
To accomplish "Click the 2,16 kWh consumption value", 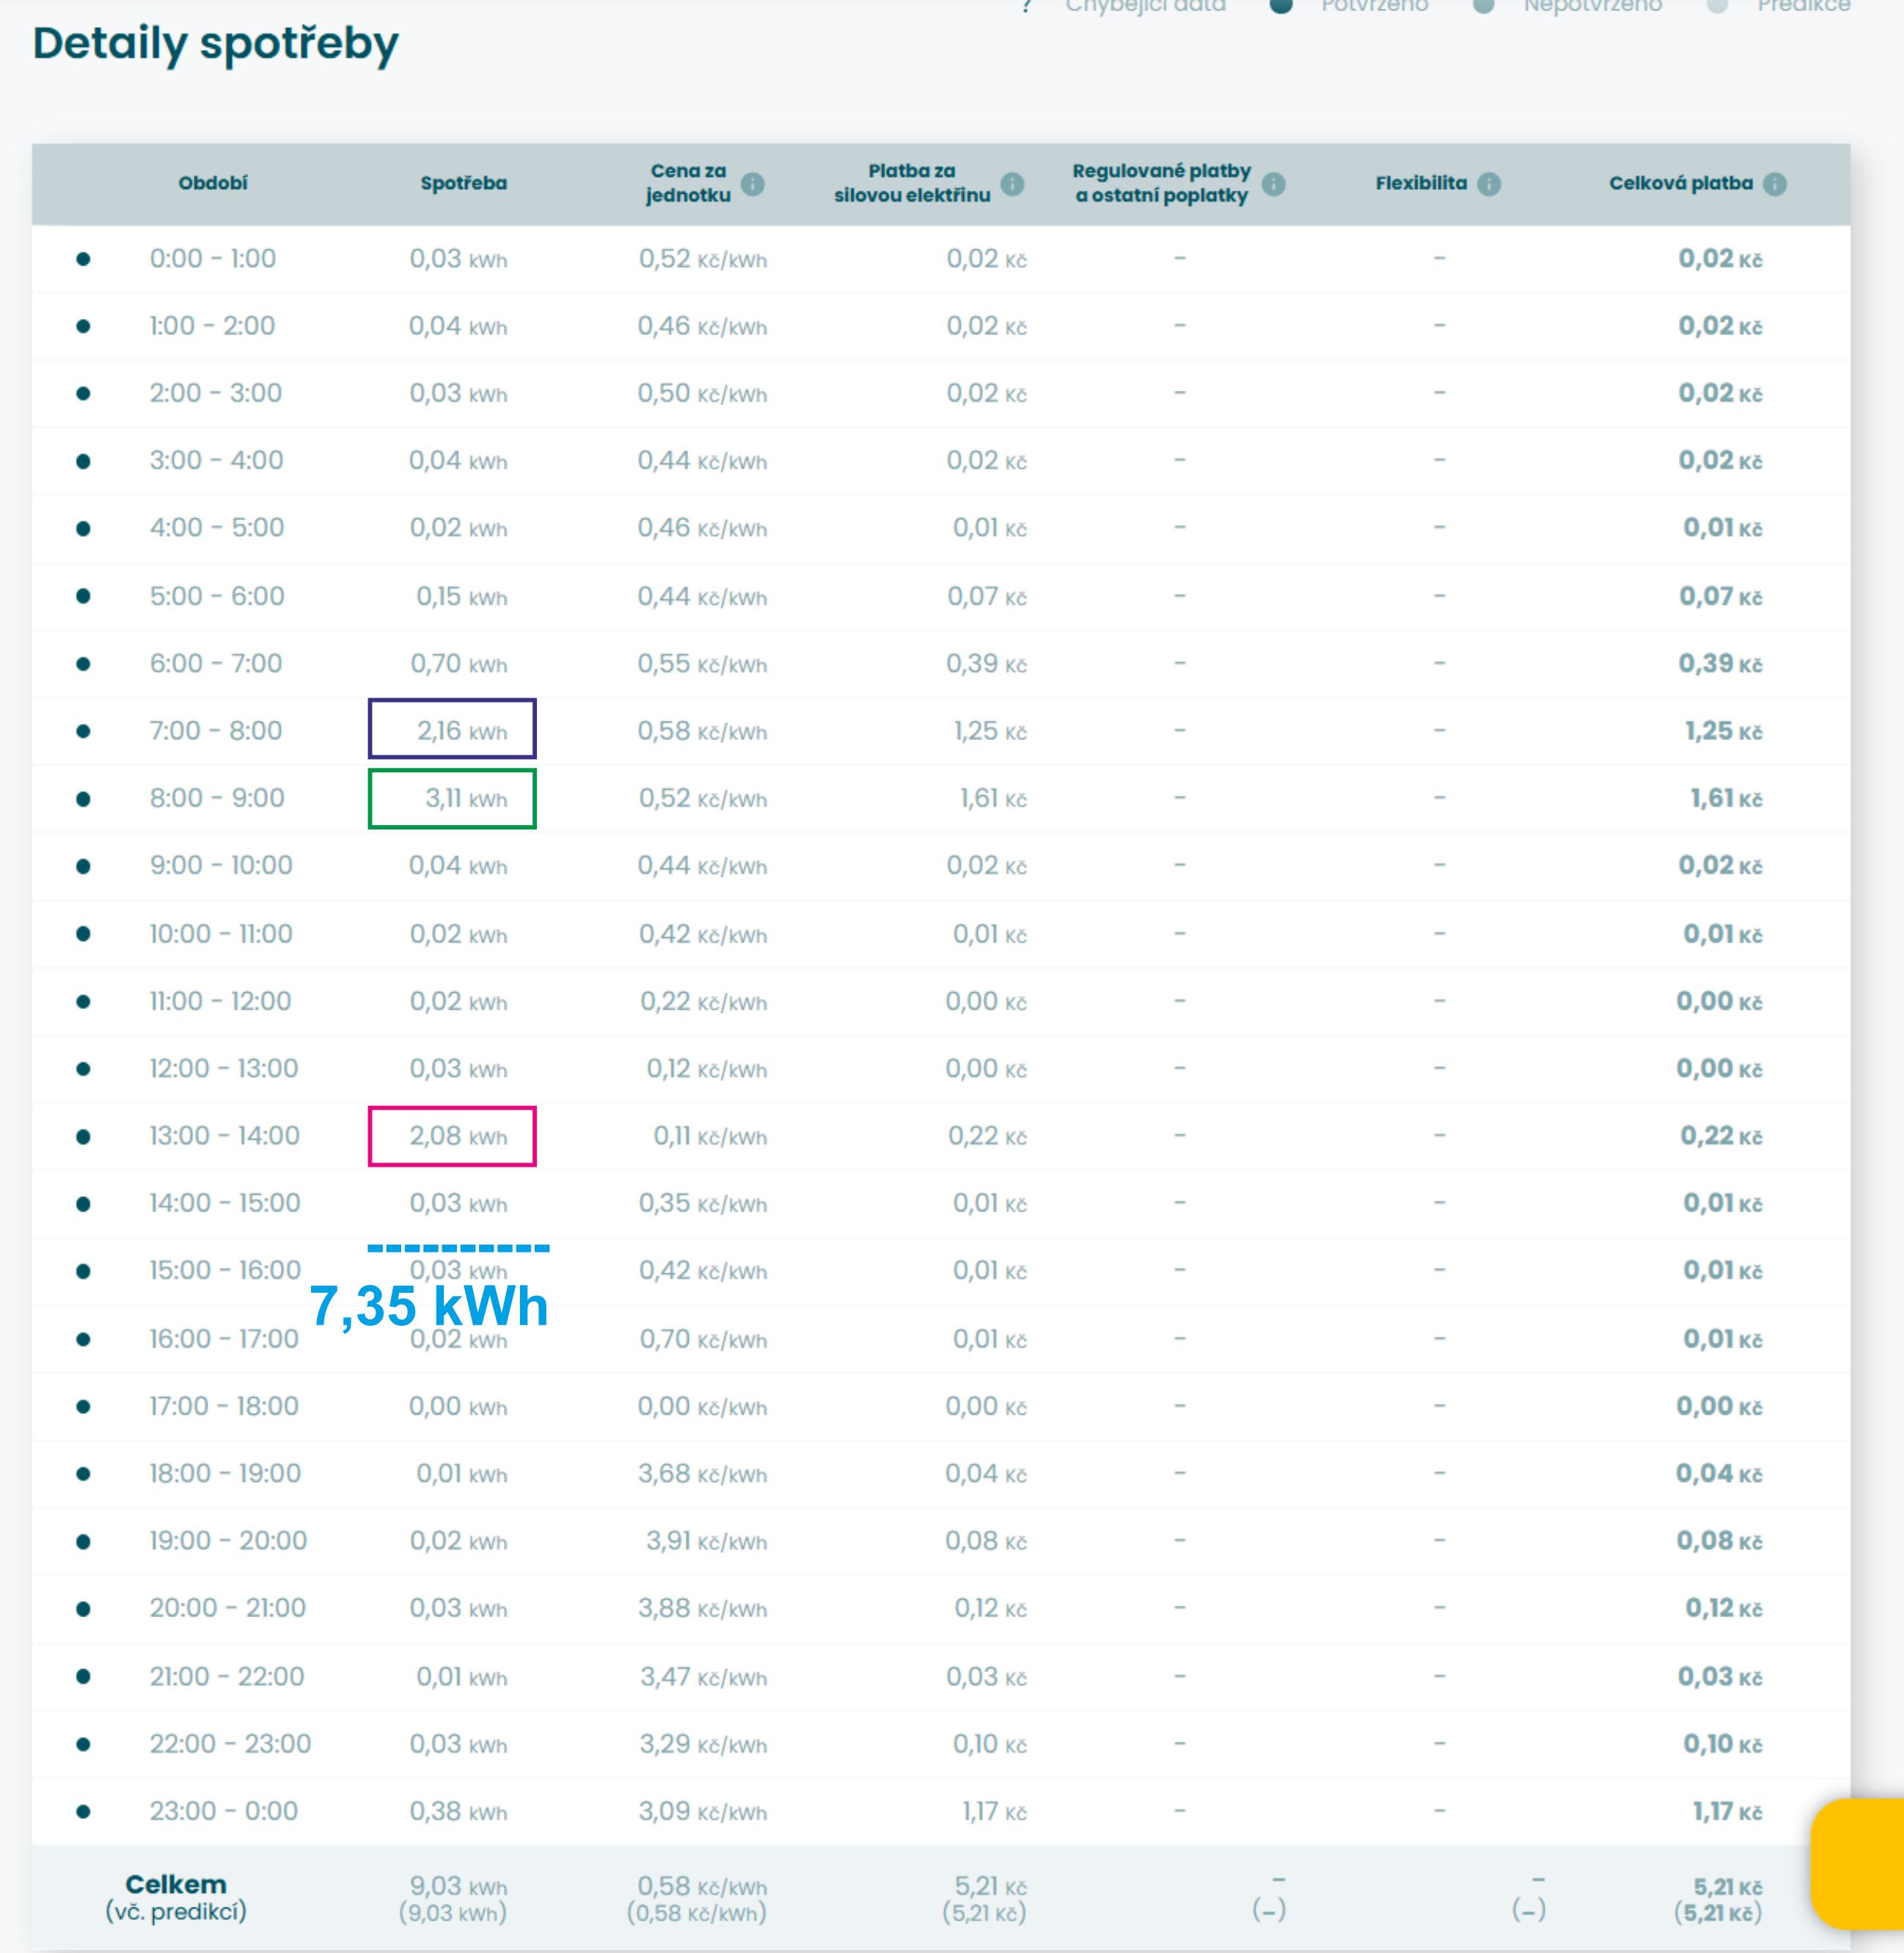I will click(x=461, y=731).
